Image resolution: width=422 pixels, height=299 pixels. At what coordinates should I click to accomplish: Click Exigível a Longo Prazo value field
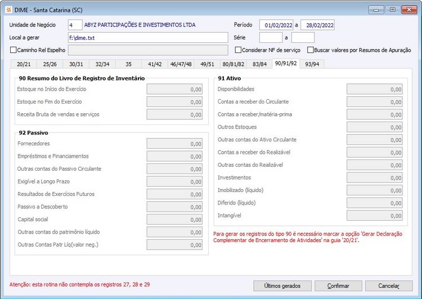click(x=174, y=181)
